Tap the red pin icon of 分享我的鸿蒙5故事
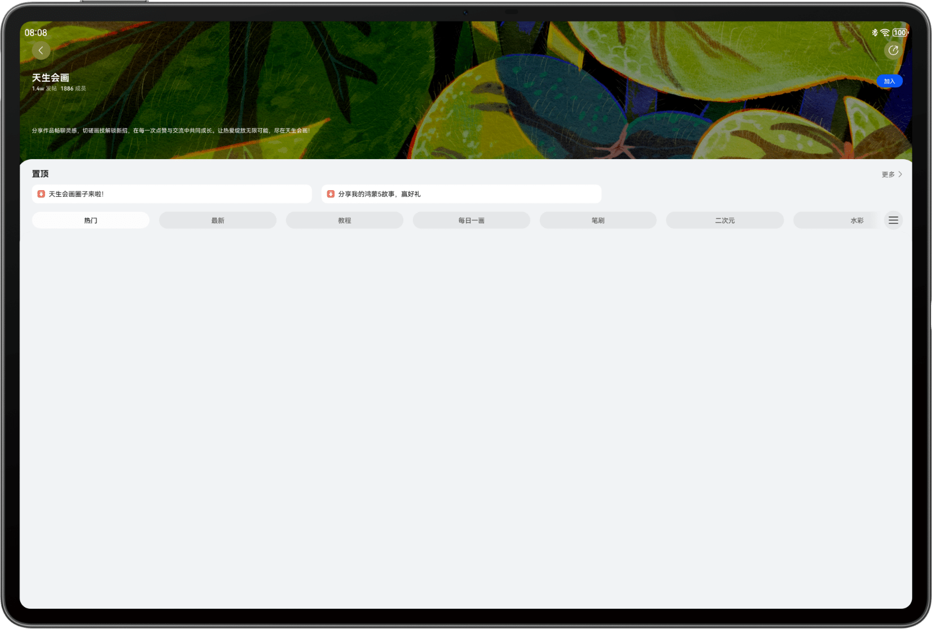 (x=331, y=194)
